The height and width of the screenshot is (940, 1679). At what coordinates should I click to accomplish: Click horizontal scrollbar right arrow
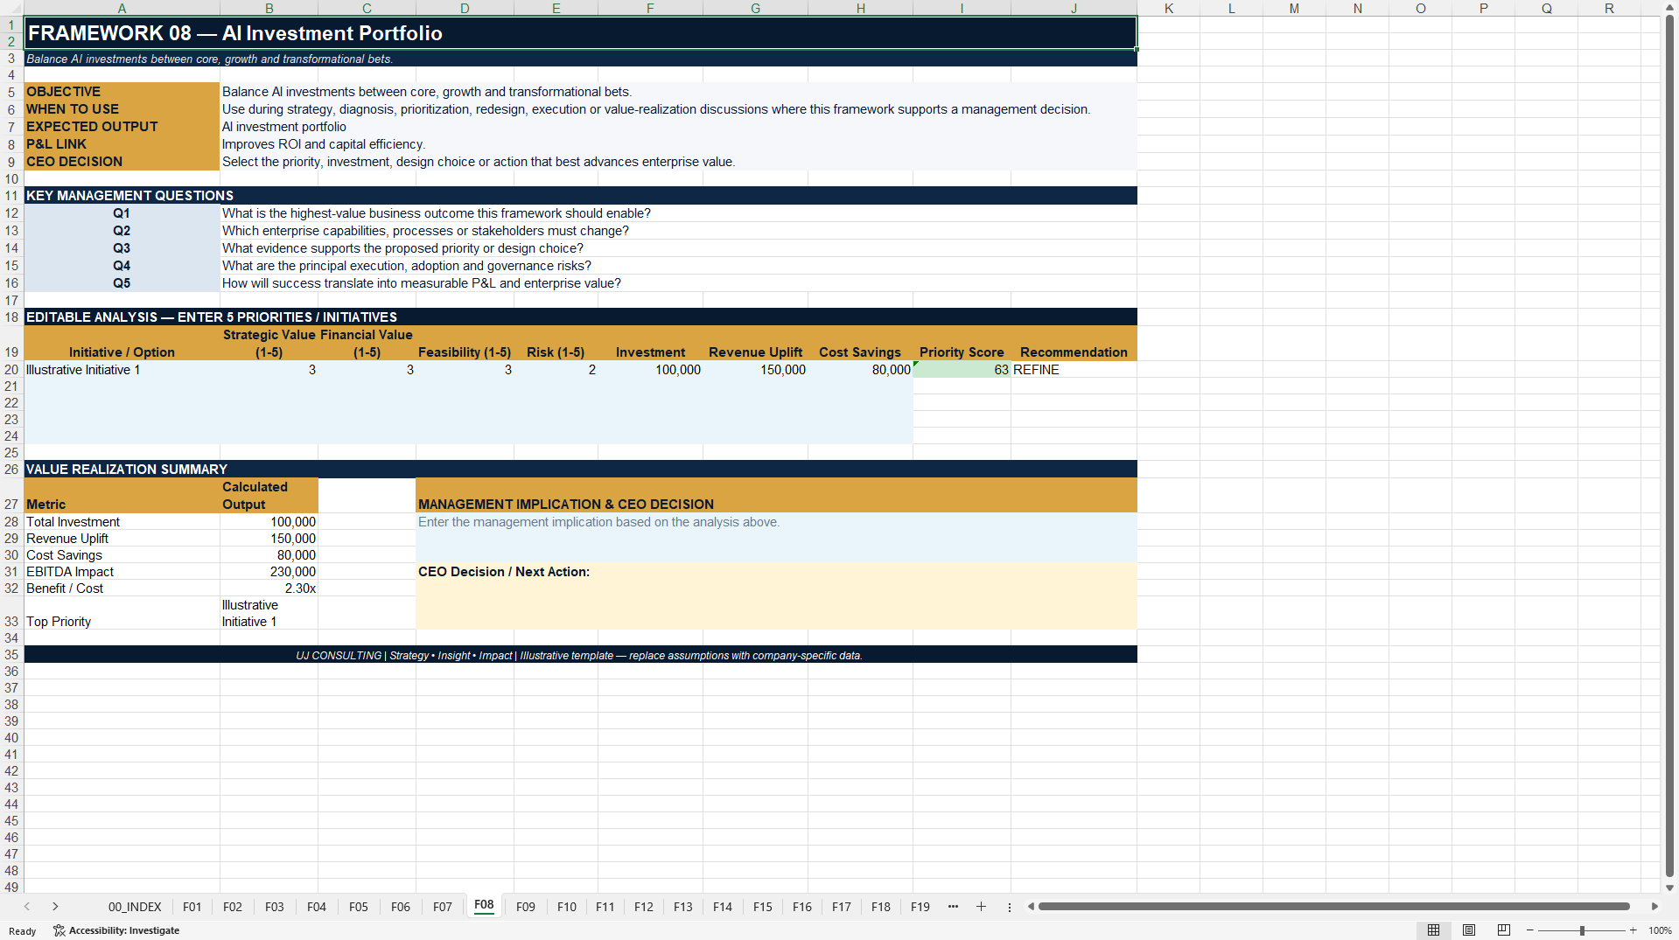click(x=1655, y=907)
